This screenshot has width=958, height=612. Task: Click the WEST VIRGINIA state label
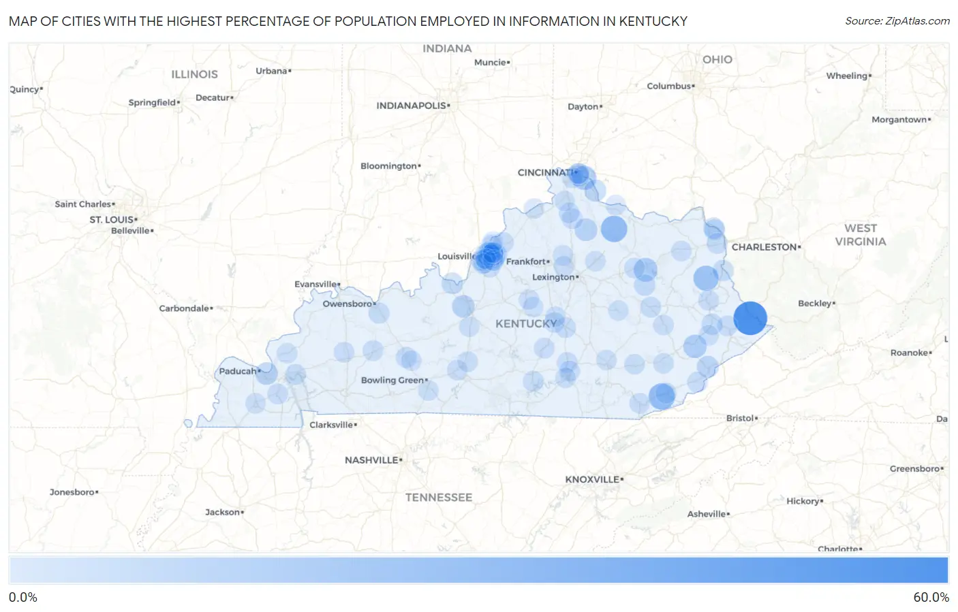point(861,235)
